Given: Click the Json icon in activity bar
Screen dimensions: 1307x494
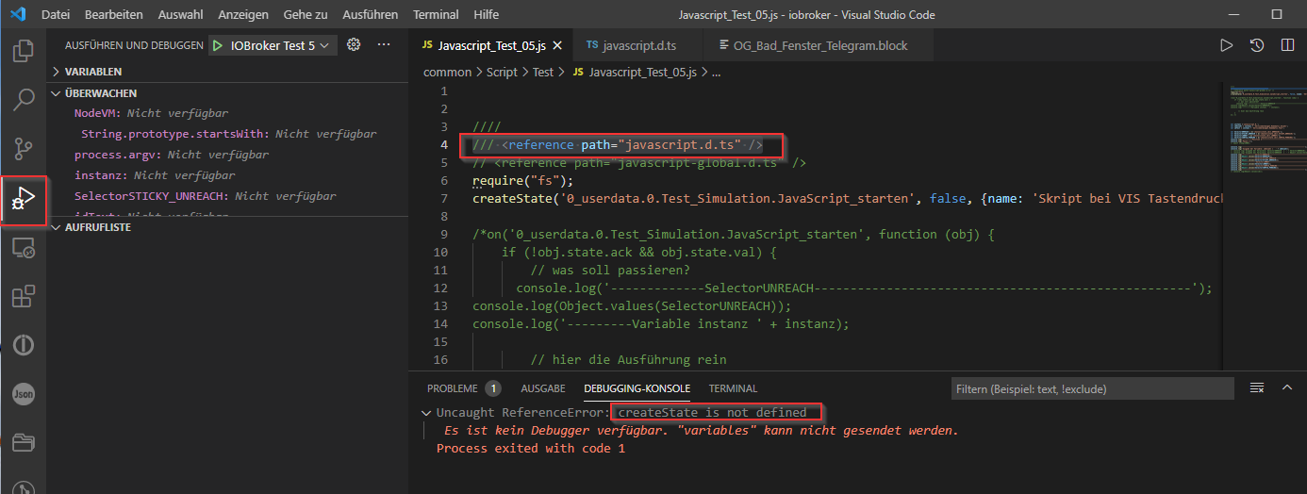Looking at the screenshot, I should click(x=24, y=394).
